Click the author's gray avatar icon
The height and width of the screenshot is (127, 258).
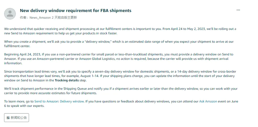[x=10, y=14]
